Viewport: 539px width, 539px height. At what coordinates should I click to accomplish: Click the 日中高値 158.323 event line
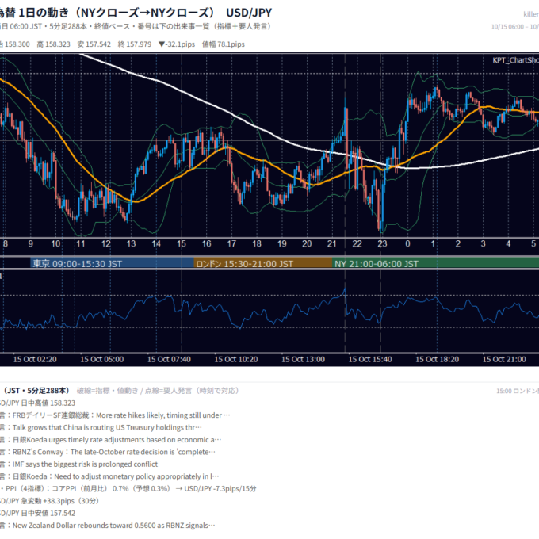click(x=37, y=403)
